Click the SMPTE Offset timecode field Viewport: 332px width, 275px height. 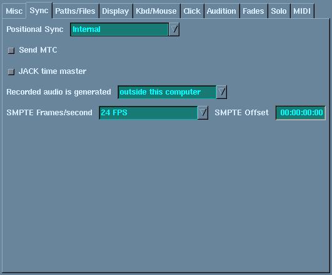(x=301, y=113)
